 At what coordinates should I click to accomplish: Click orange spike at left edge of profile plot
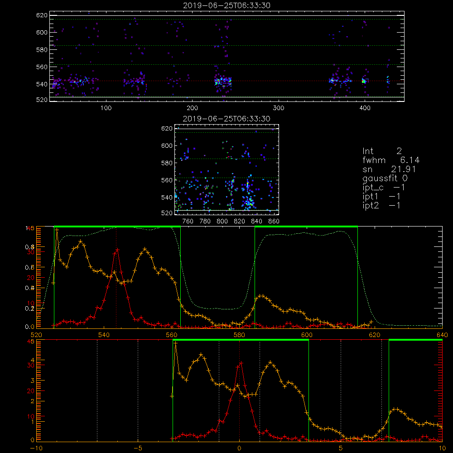(x=57, y=230)
